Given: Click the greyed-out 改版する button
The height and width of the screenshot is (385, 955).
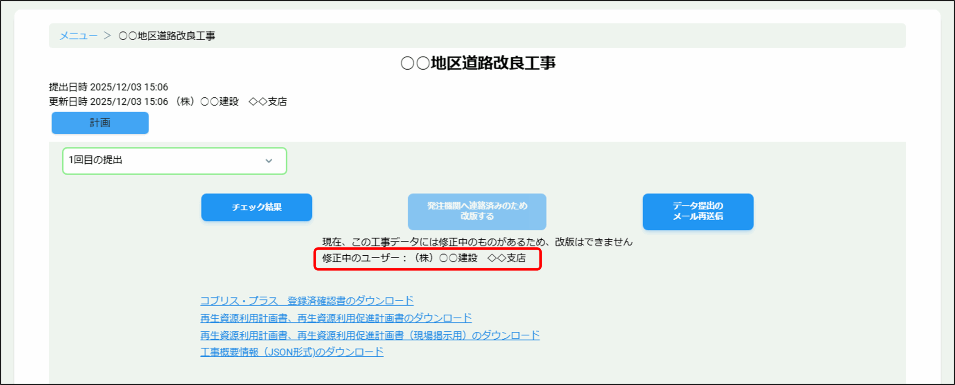Looking at the screenshot, I should coord(477,211).
